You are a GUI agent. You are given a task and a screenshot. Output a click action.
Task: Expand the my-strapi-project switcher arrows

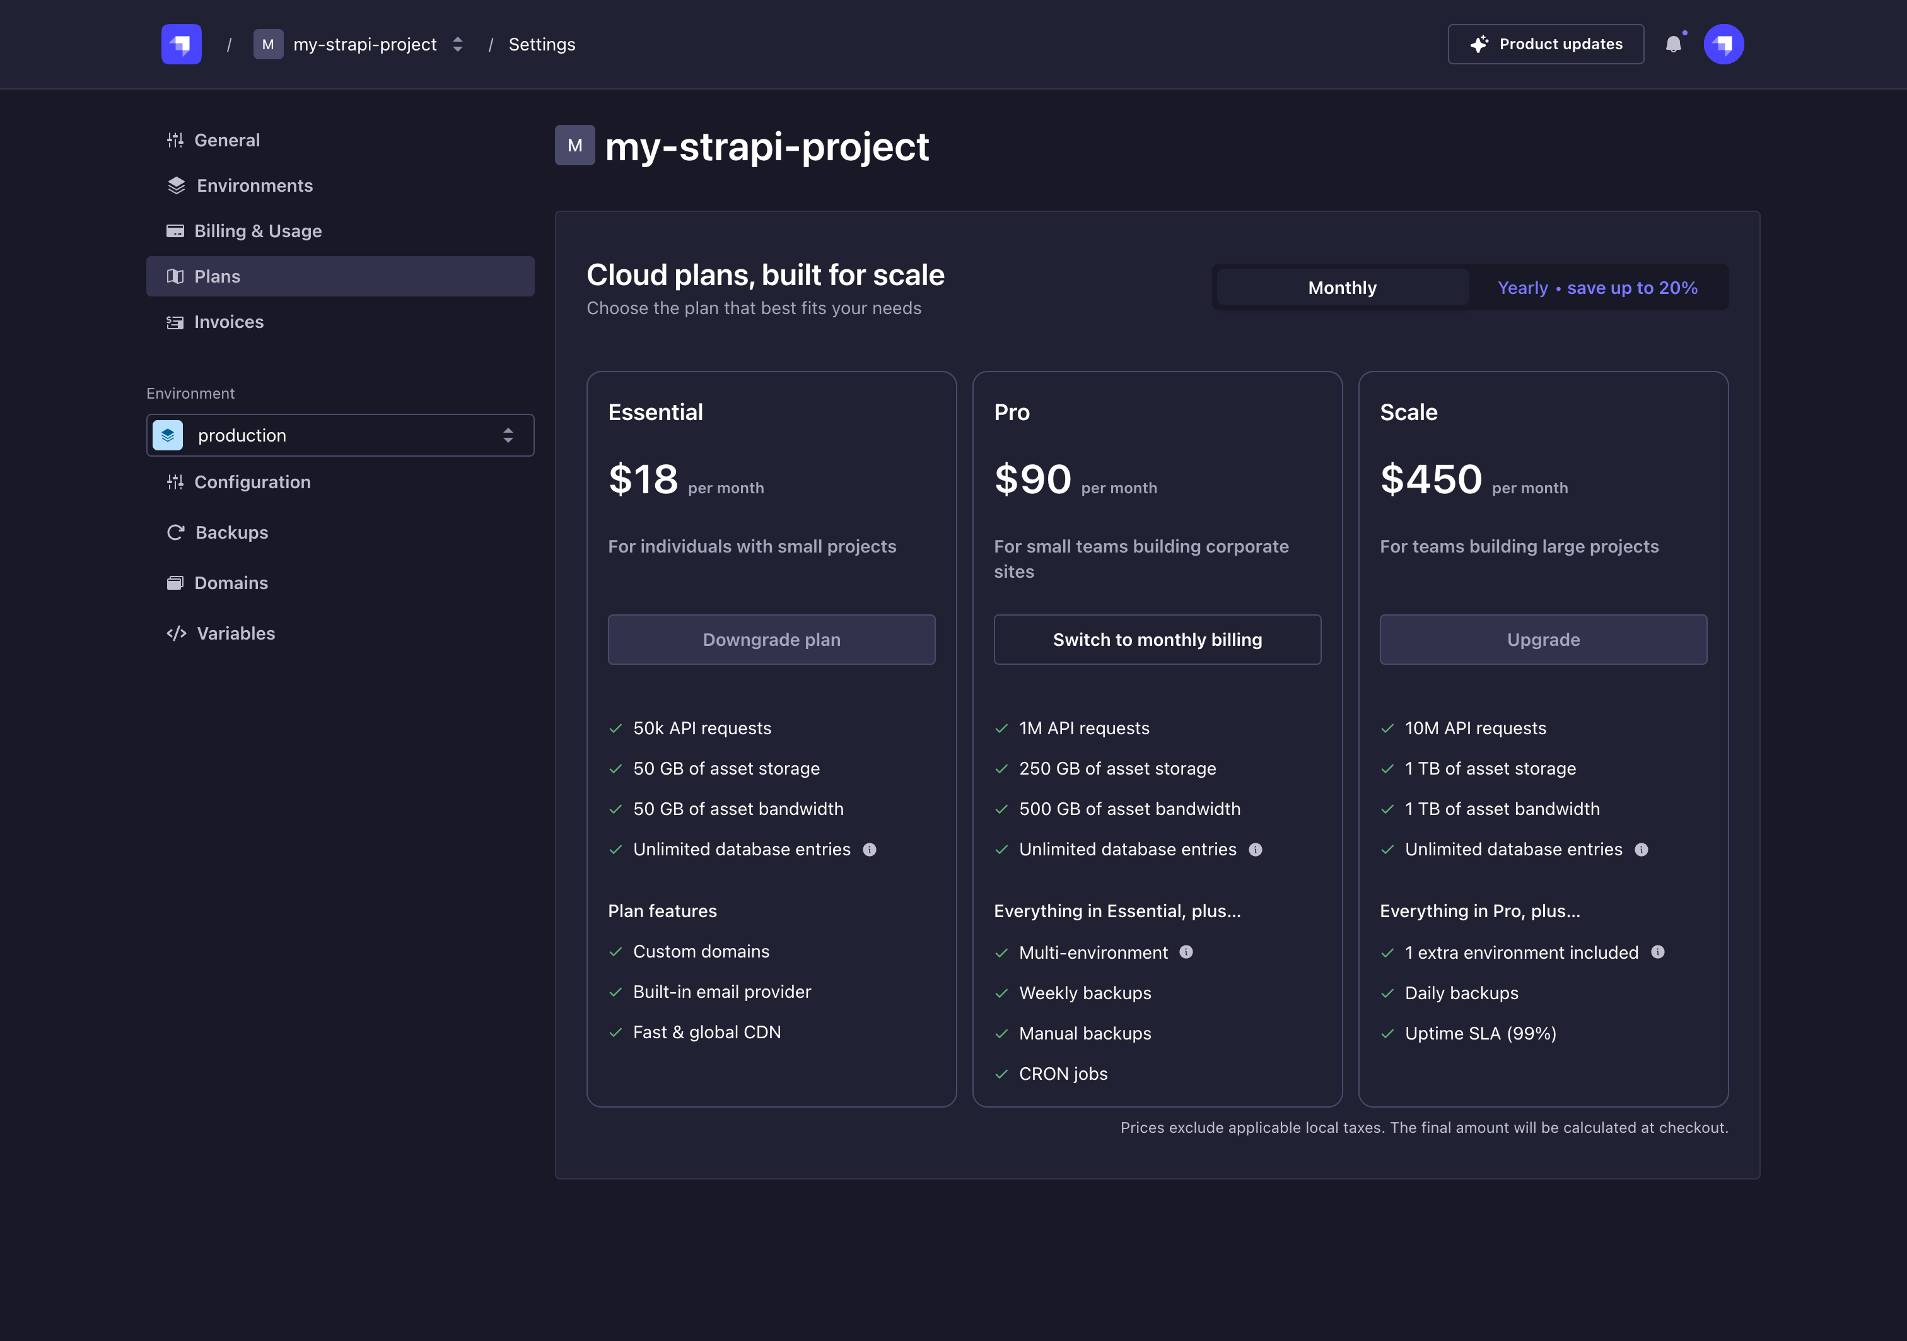(458, 44)
